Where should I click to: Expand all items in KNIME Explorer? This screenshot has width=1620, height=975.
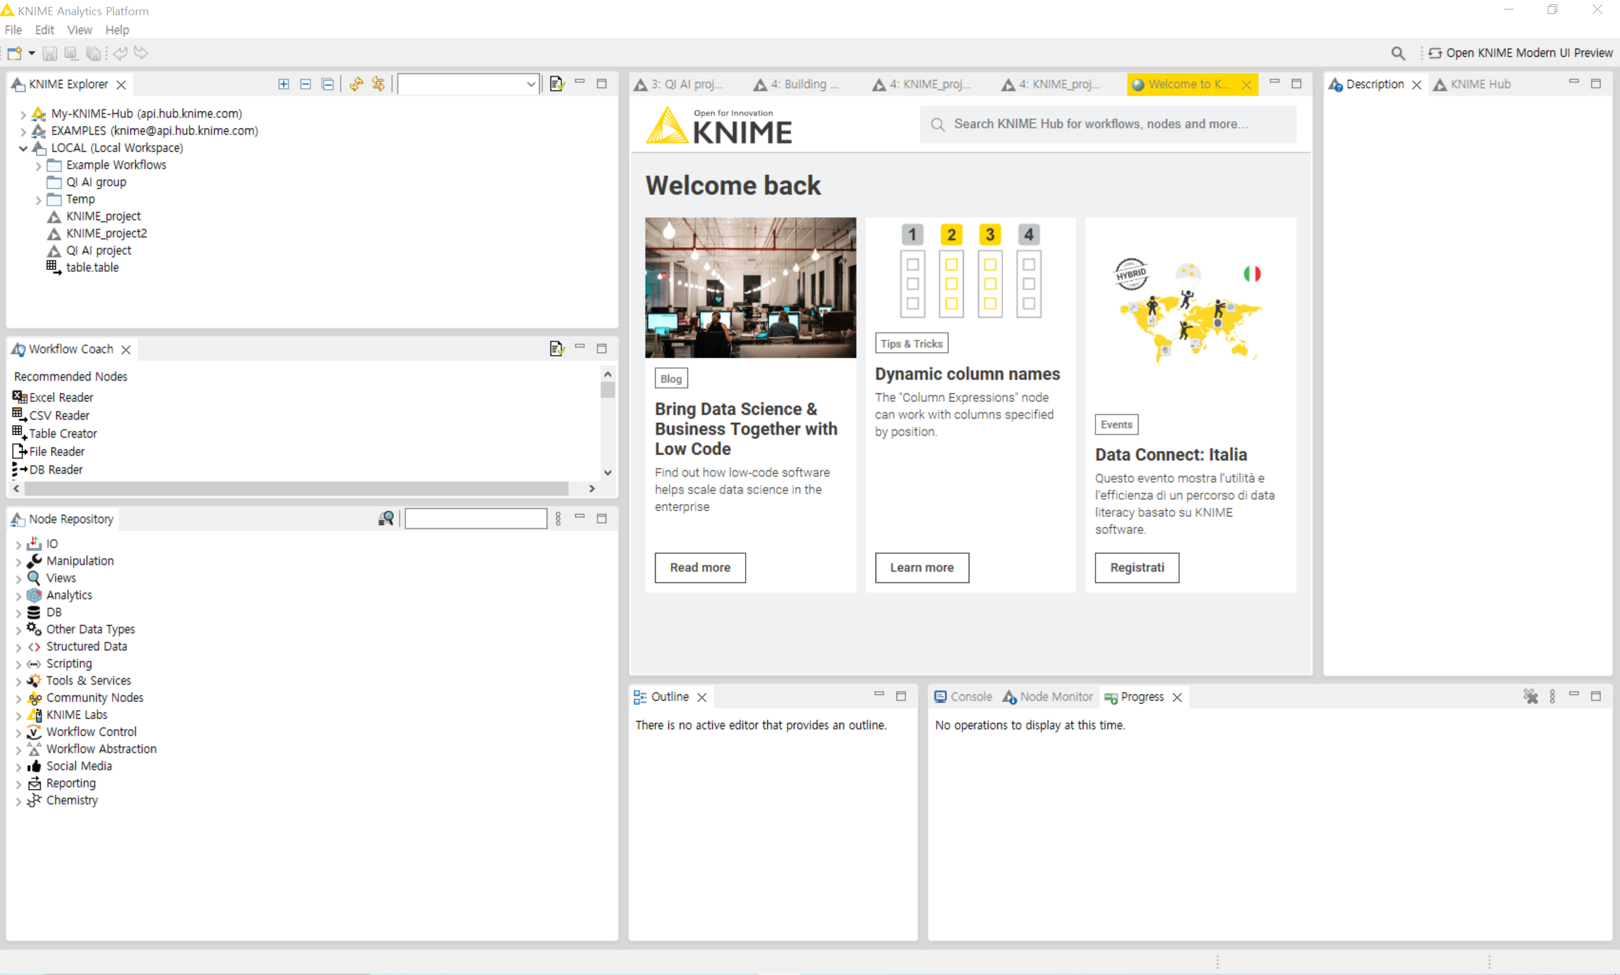point(283,84)
